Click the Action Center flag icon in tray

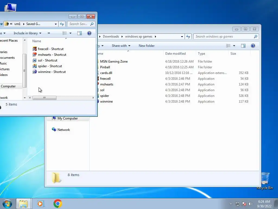tap(244, 204)
